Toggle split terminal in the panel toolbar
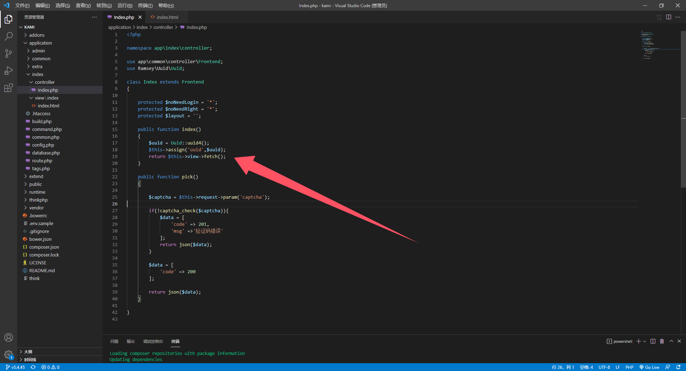The width and height of the screenshot is (686, 371). (653, 341)
